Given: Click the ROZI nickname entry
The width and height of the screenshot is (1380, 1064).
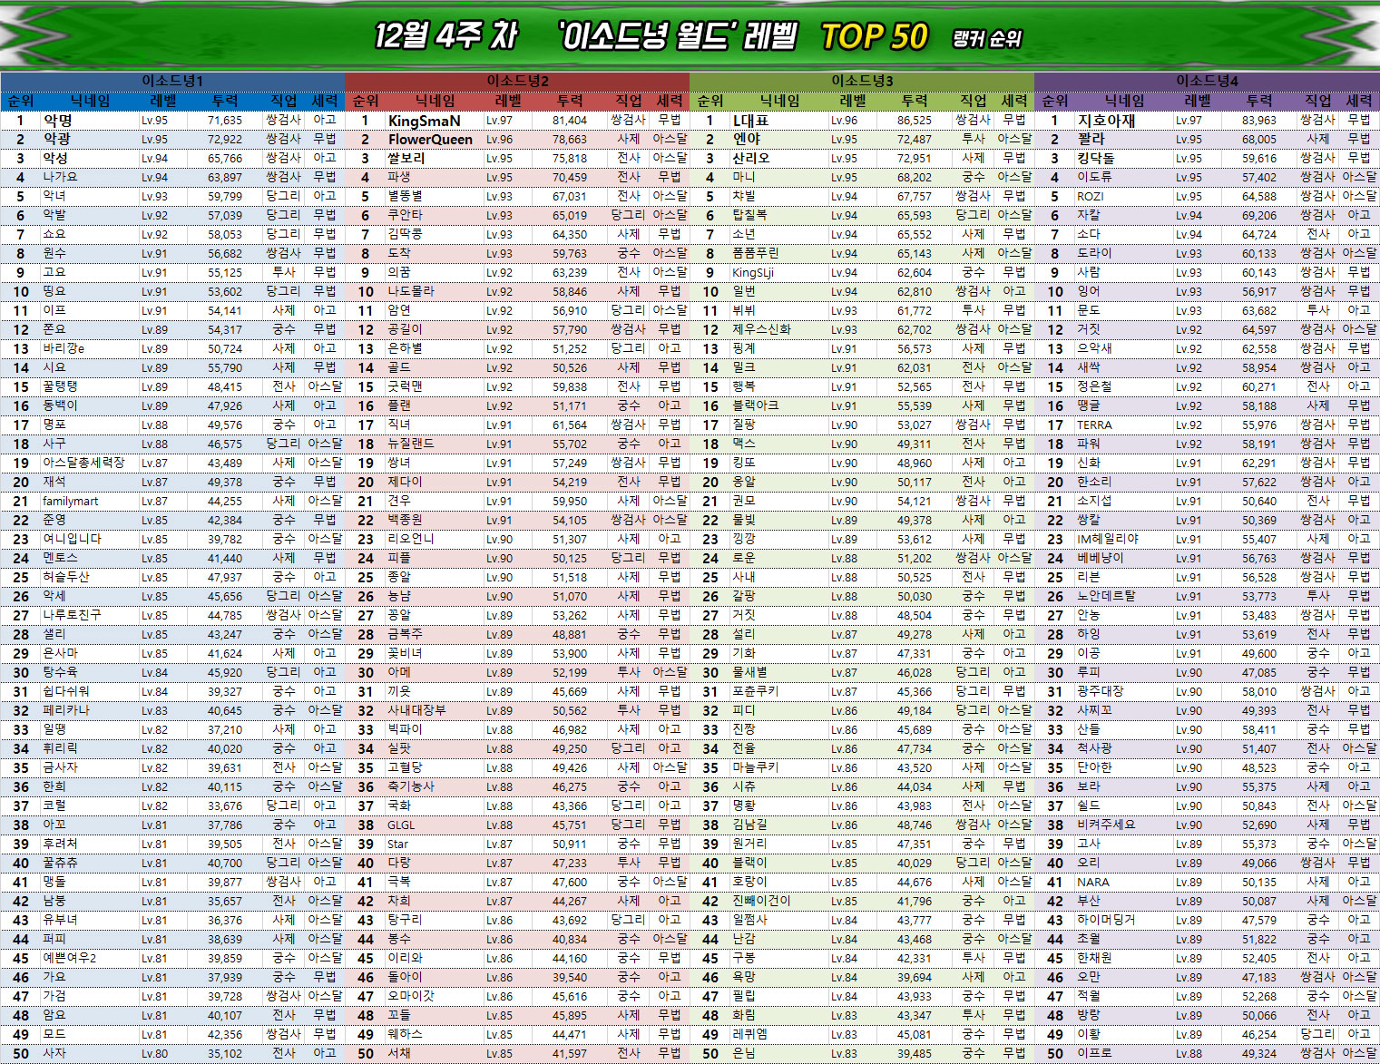Looking at the screenshot, I should pos(1090,196).
